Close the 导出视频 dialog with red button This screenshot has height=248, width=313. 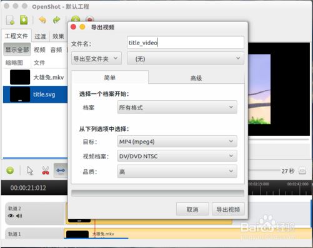click(x=73, y=27)
